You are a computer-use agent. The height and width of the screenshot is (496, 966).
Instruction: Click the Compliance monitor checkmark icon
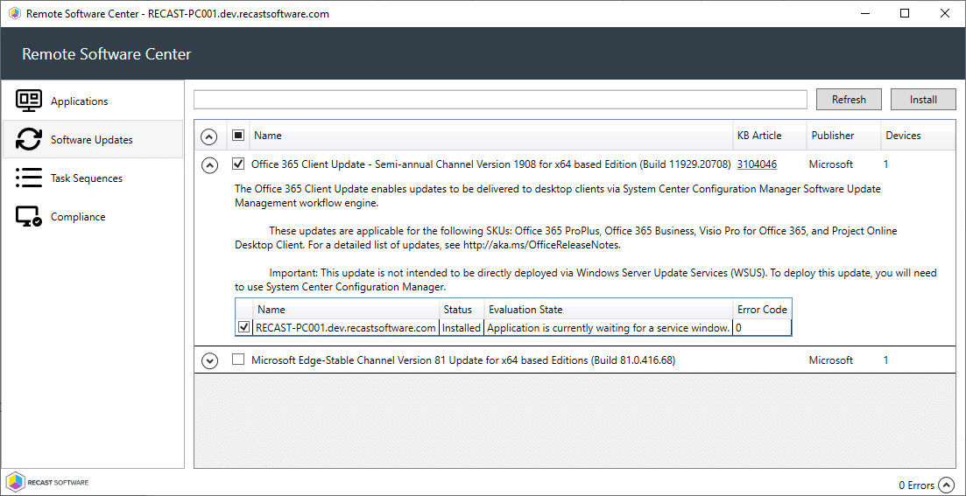[29, 217]
